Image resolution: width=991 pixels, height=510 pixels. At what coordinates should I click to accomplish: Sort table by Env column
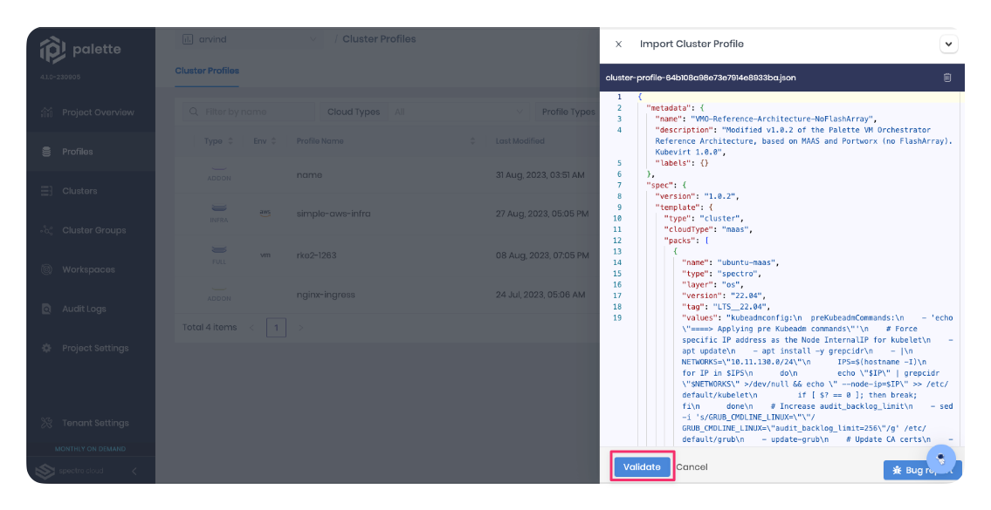tap(265, 140)
